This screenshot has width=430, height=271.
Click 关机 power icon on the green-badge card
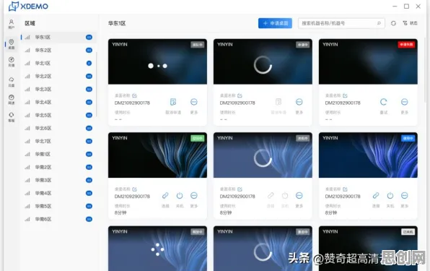coord(180,196)
